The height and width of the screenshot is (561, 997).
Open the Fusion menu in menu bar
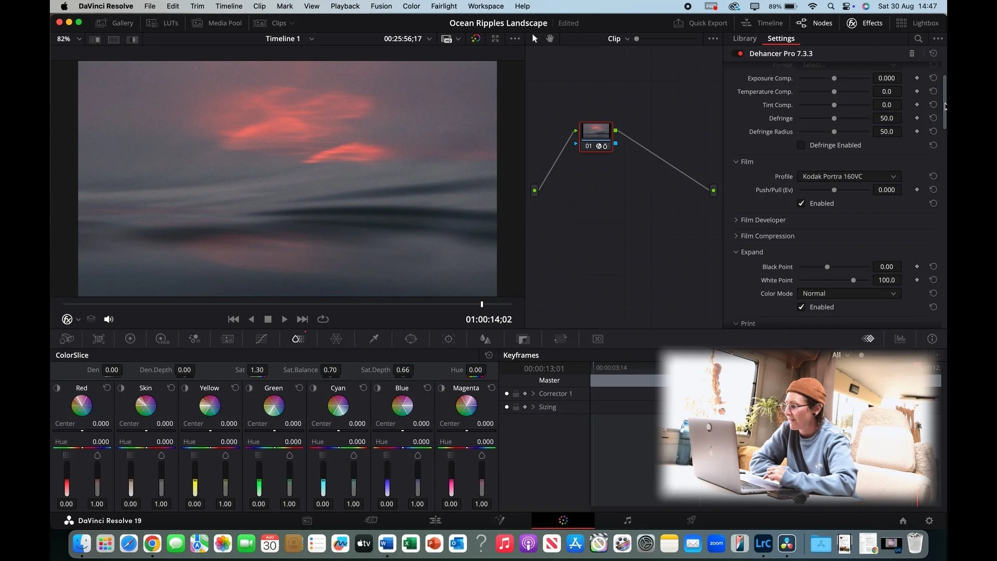pyautogui.click(x=381, y=6)
